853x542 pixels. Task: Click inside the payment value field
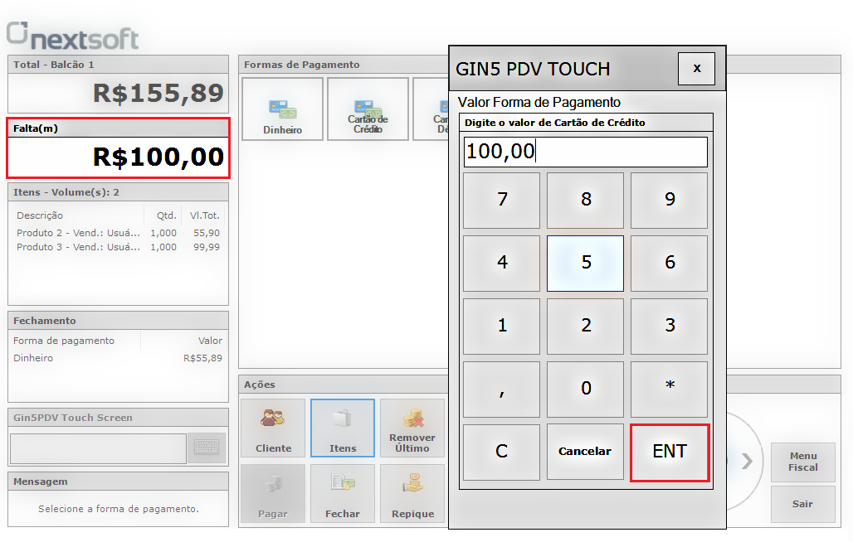585,152
